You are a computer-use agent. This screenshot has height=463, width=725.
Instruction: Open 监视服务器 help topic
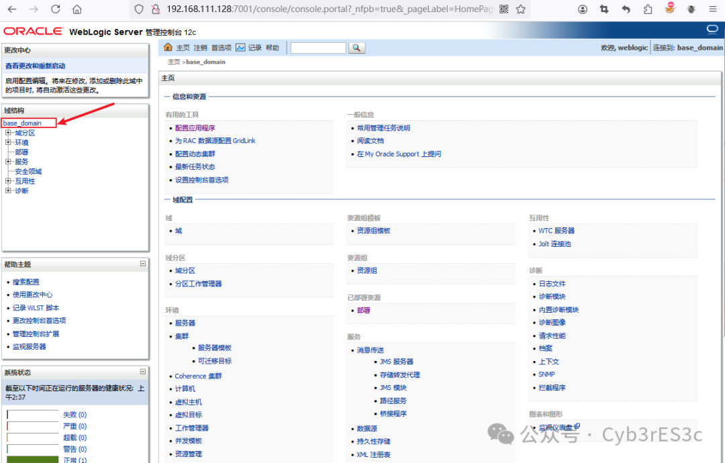[x=29, y=346]
